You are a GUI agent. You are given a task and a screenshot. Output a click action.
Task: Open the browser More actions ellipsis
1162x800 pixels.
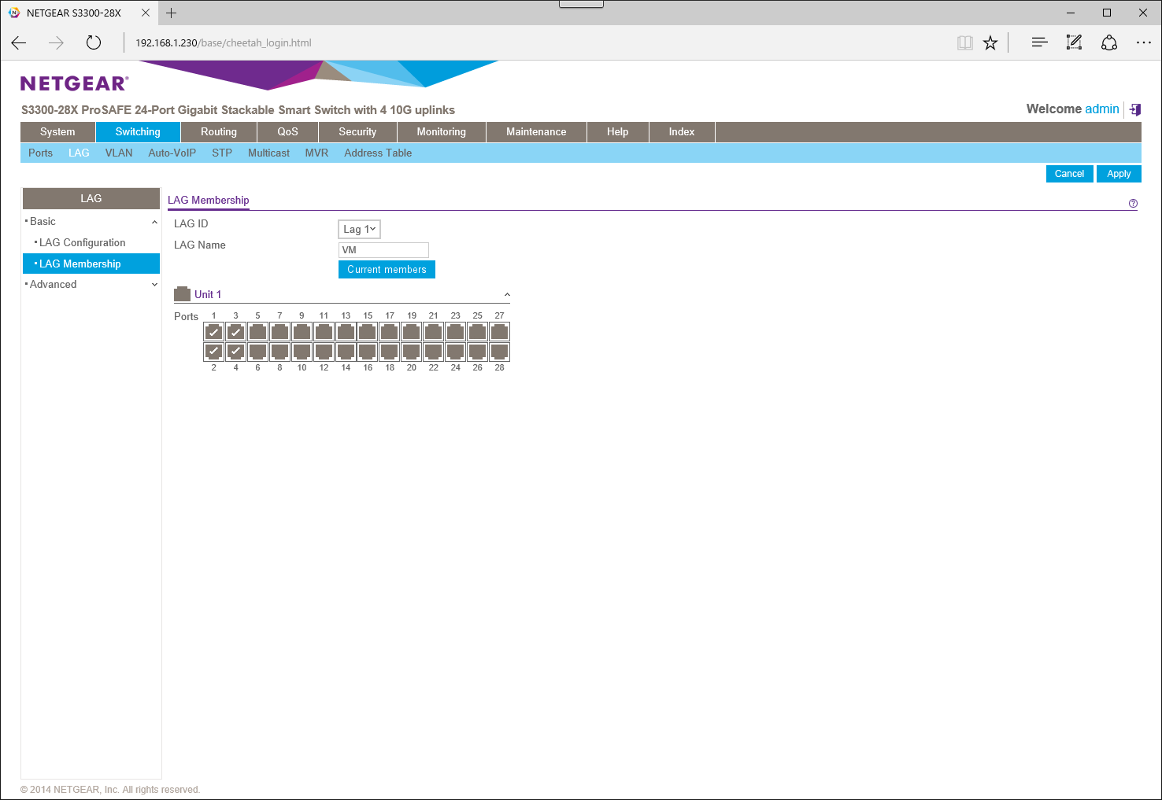1144,42
